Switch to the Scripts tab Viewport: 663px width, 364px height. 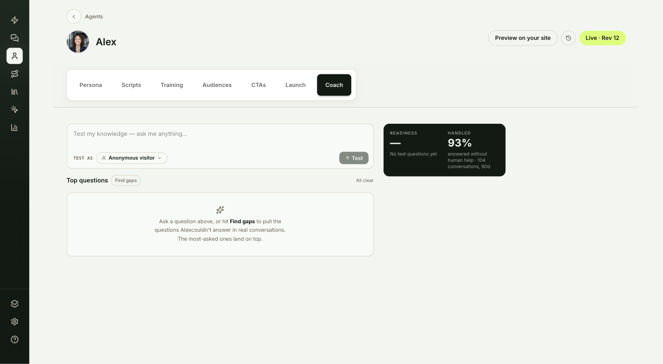pos(131,85)
